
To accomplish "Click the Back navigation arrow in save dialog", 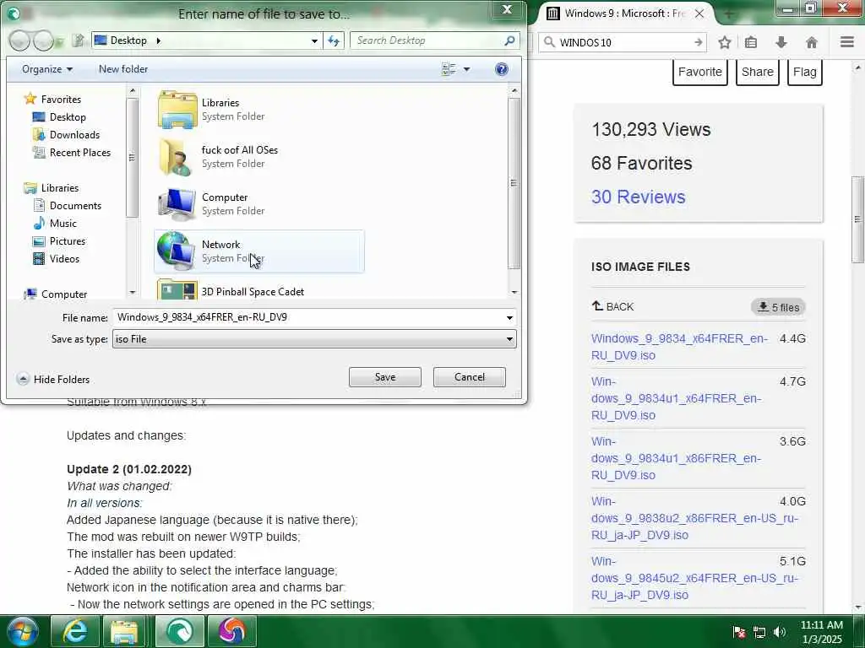I will click(x=19, y=40).
